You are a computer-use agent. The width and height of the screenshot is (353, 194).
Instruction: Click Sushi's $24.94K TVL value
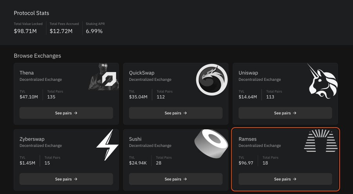pos(138,163)
